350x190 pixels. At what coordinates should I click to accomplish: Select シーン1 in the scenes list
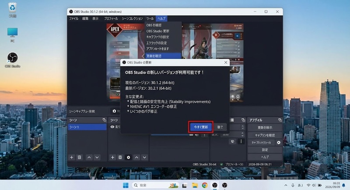click(87, 127)
